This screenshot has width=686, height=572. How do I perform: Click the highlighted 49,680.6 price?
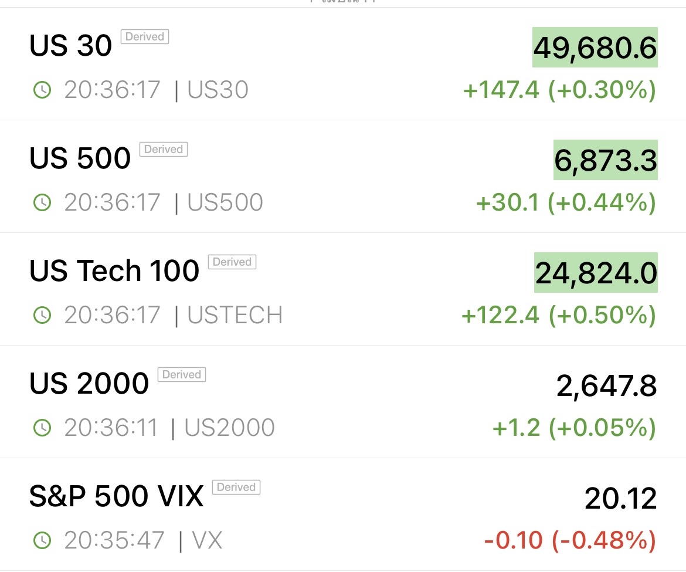coord(595,48)
